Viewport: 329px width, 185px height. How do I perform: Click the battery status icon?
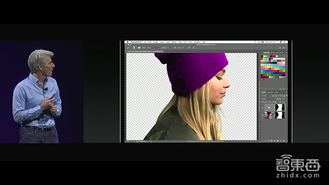(263, 42)
